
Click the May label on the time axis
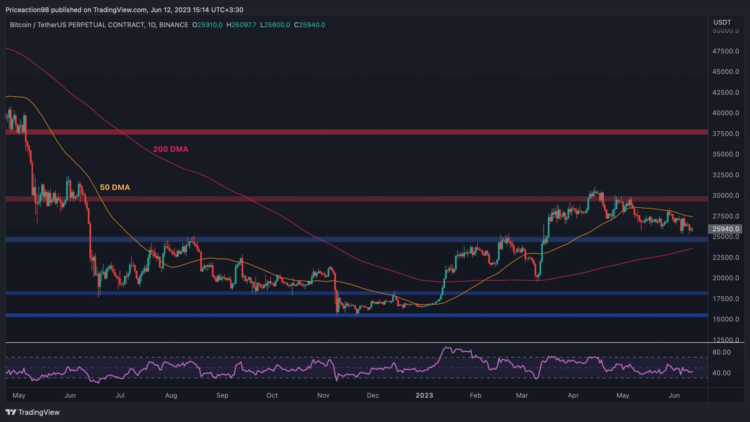pyautogui.click(x=19, y=395)
